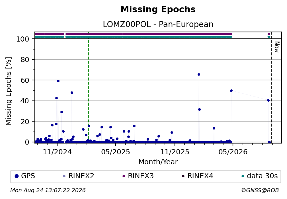
Task: Click the RINEX3 legend marker dot
Action: (x=124, y=176)
